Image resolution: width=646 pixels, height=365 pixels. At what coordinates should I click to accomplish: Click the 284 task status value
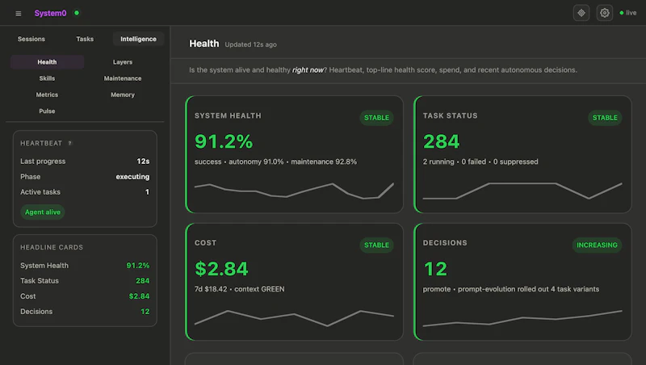[x=441, y=141]
